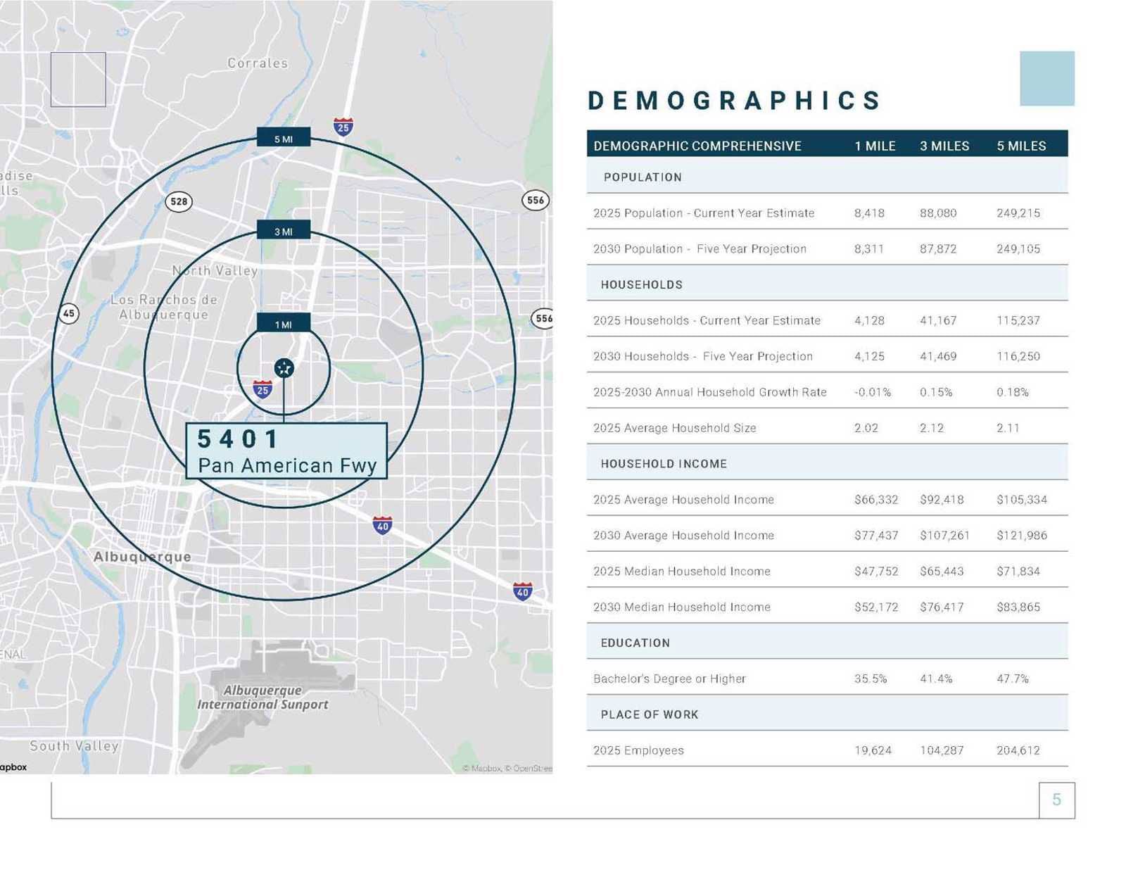The height and width of the screenshot is (870, 1126).
Task: Click the Corrales map label
Action: pos(258,63)
